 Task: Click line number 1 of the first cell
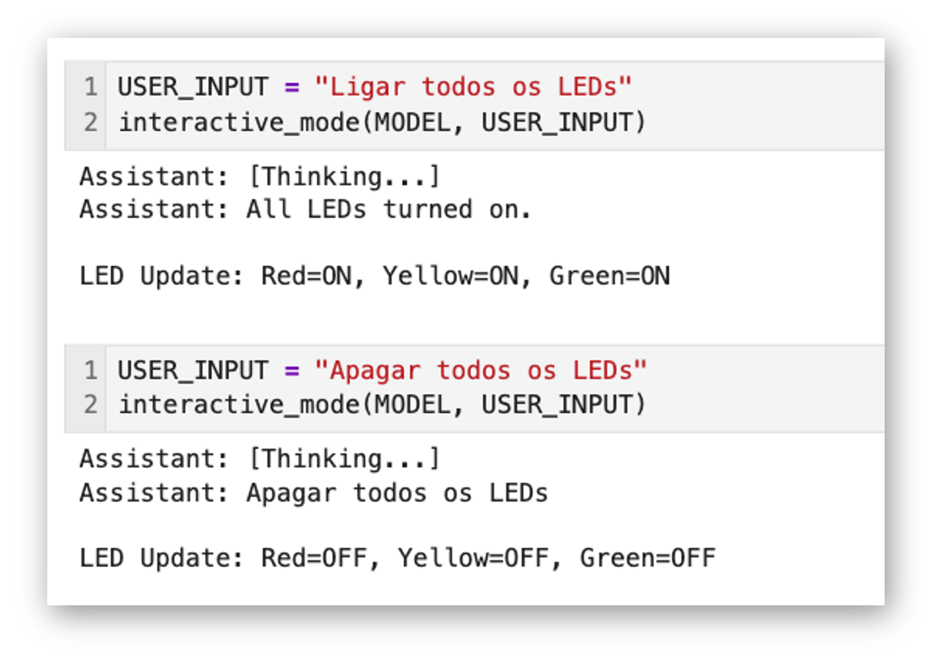coord(91,87)
